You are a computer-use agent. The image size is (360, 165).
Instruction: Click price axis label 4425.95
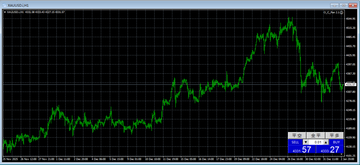[x=351, y=55]
